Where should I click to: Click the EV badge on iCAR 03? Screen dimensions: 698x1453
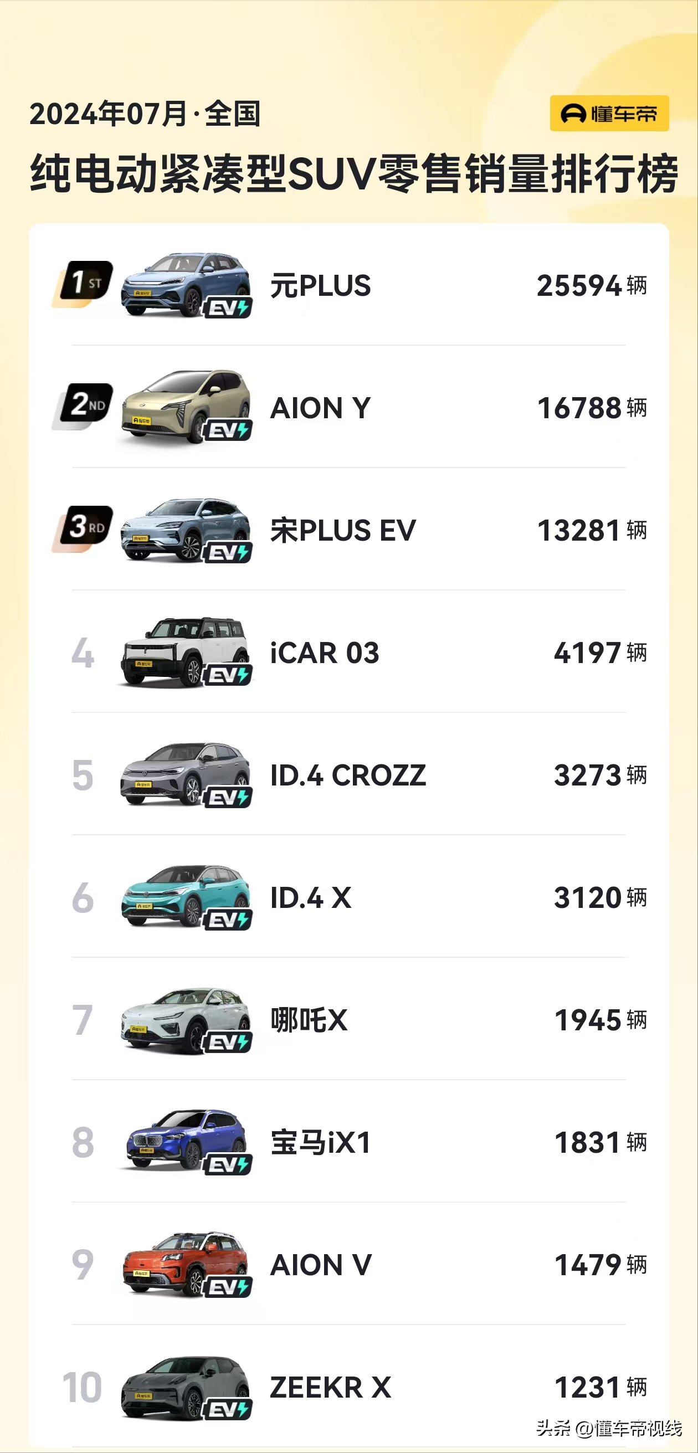pos(227,675)
